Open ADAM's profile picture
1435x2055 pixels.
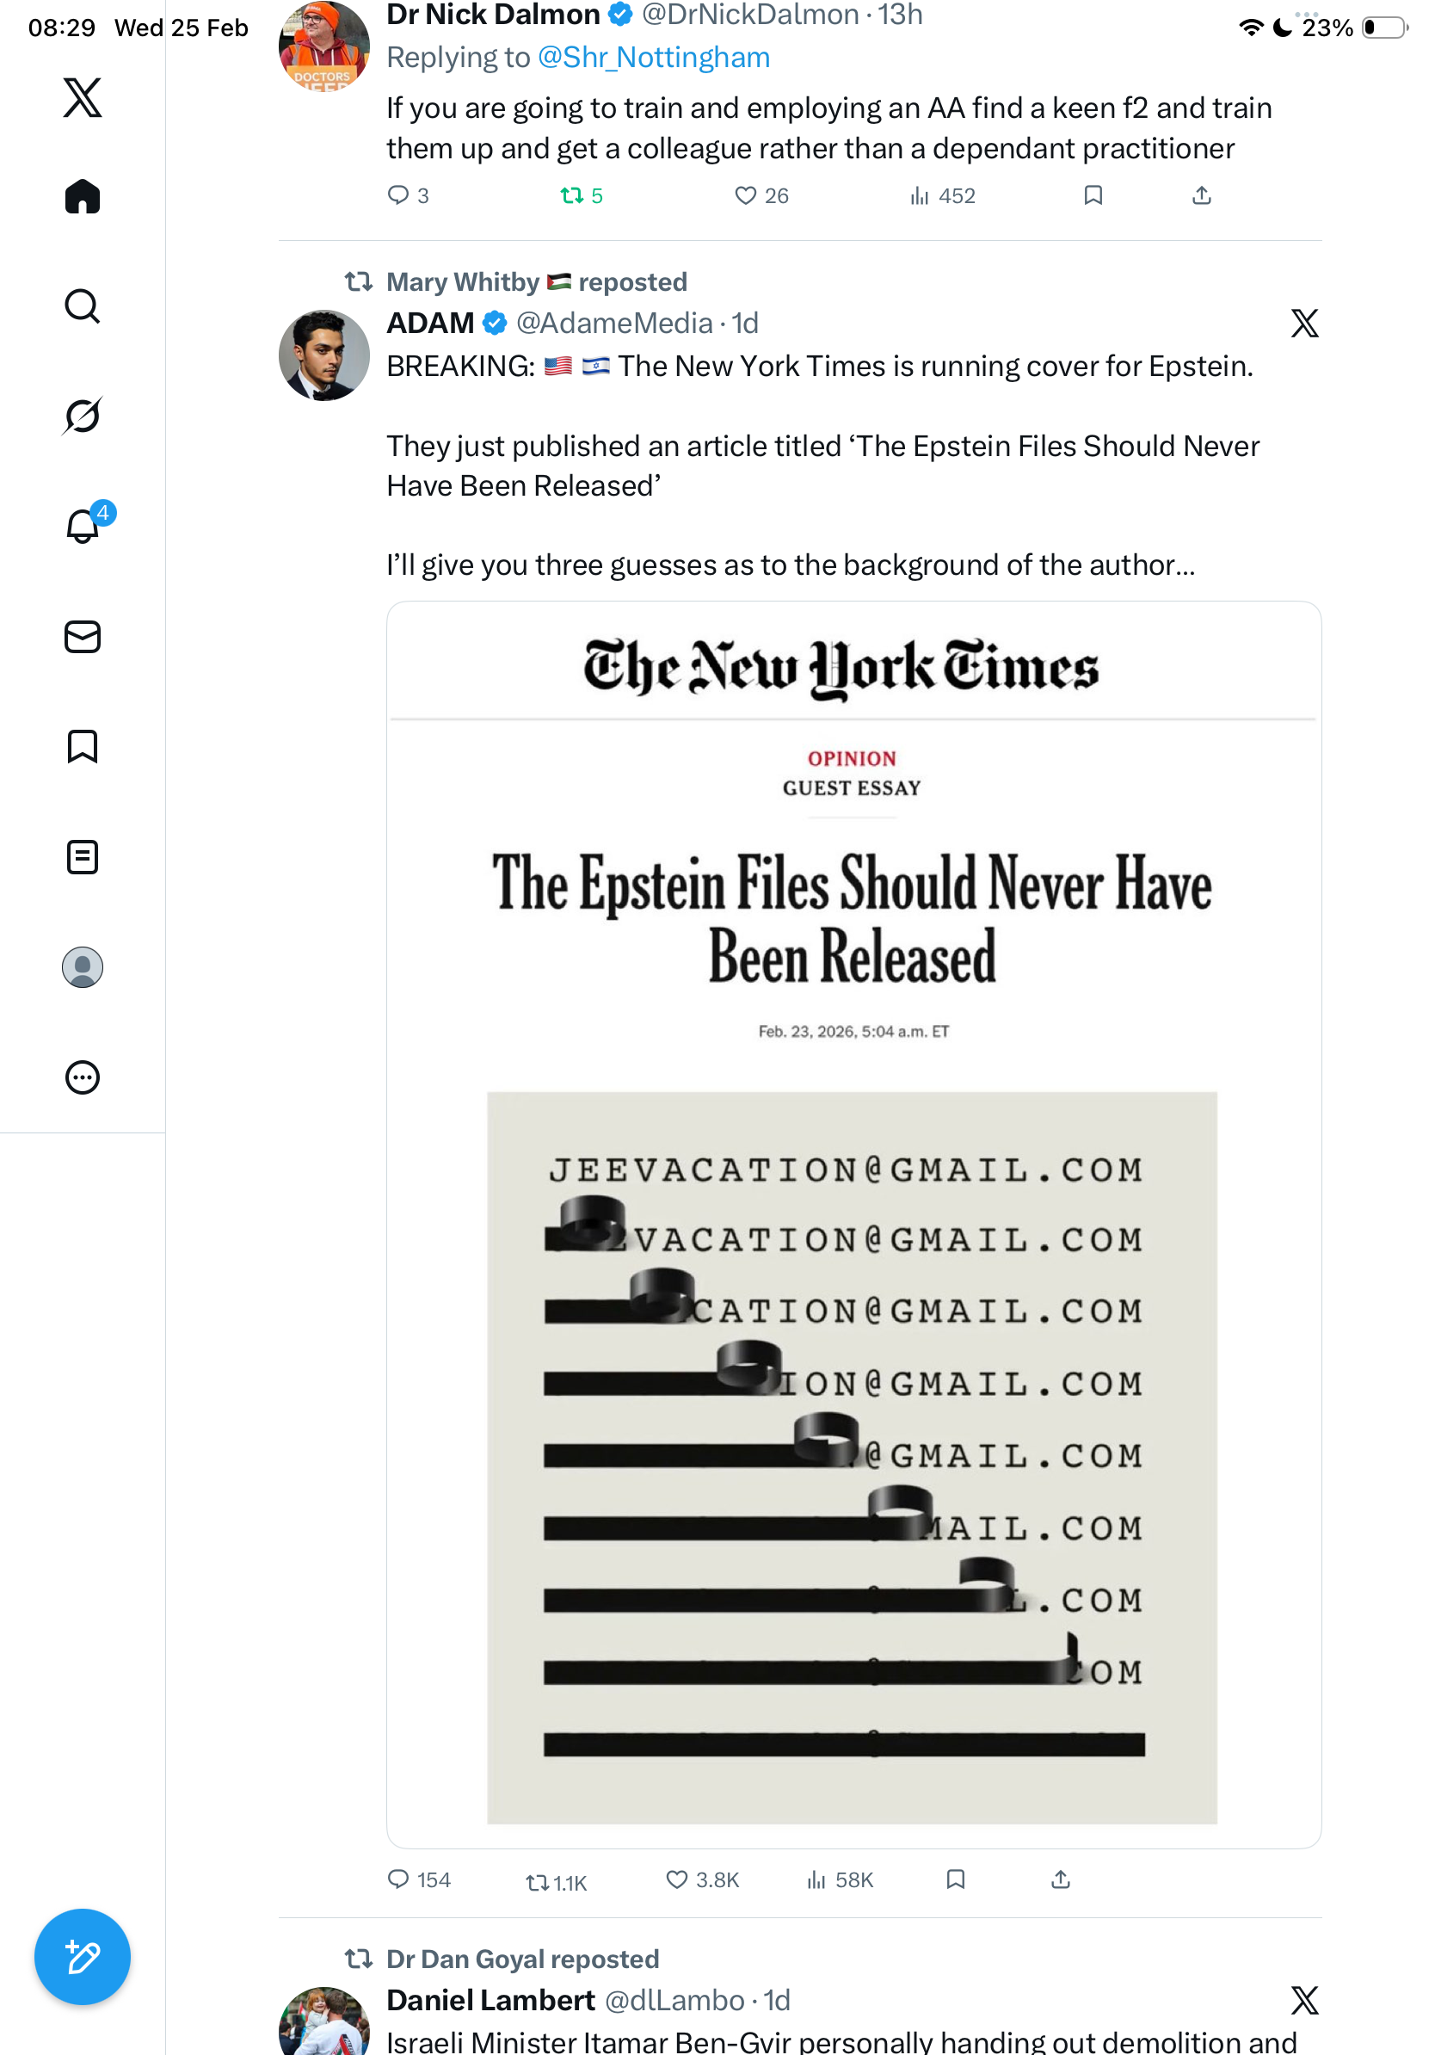(323, 355)
